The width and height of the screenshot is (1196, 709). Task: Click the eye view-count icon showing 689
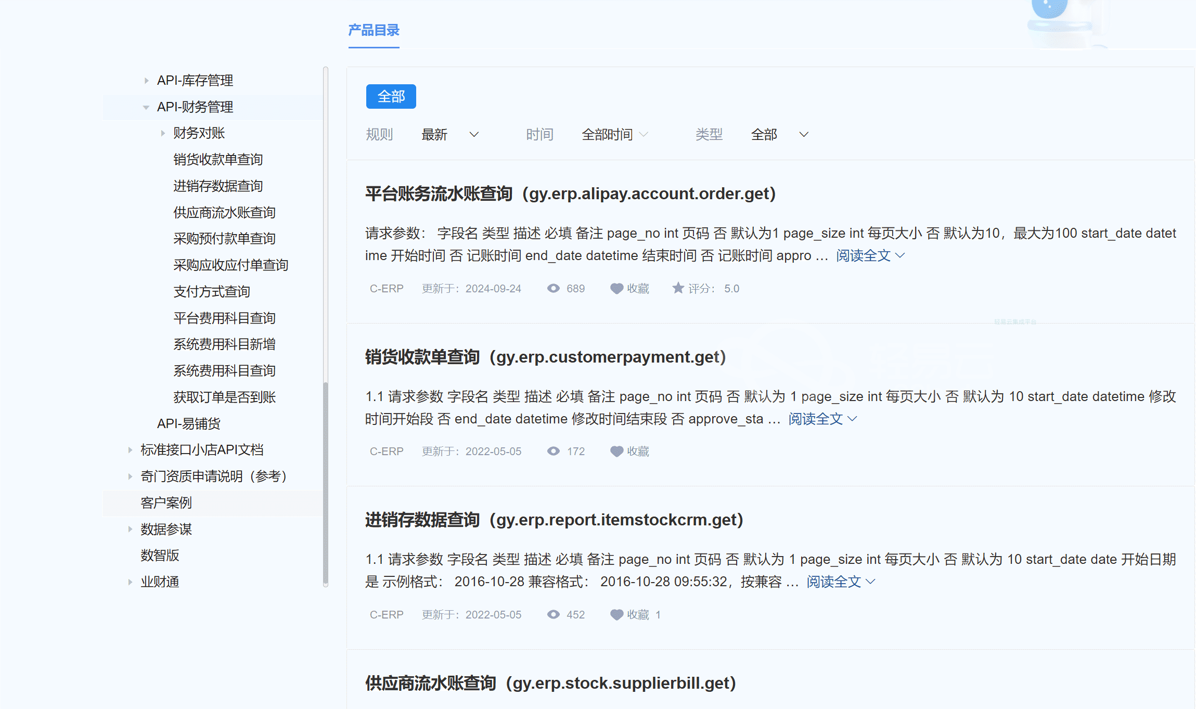coord(553,289)
